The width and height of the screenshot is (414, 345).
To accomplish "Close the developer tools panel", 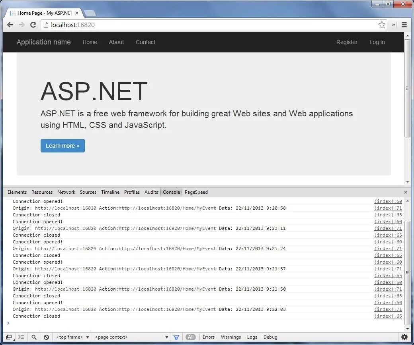I will [406, 192].
